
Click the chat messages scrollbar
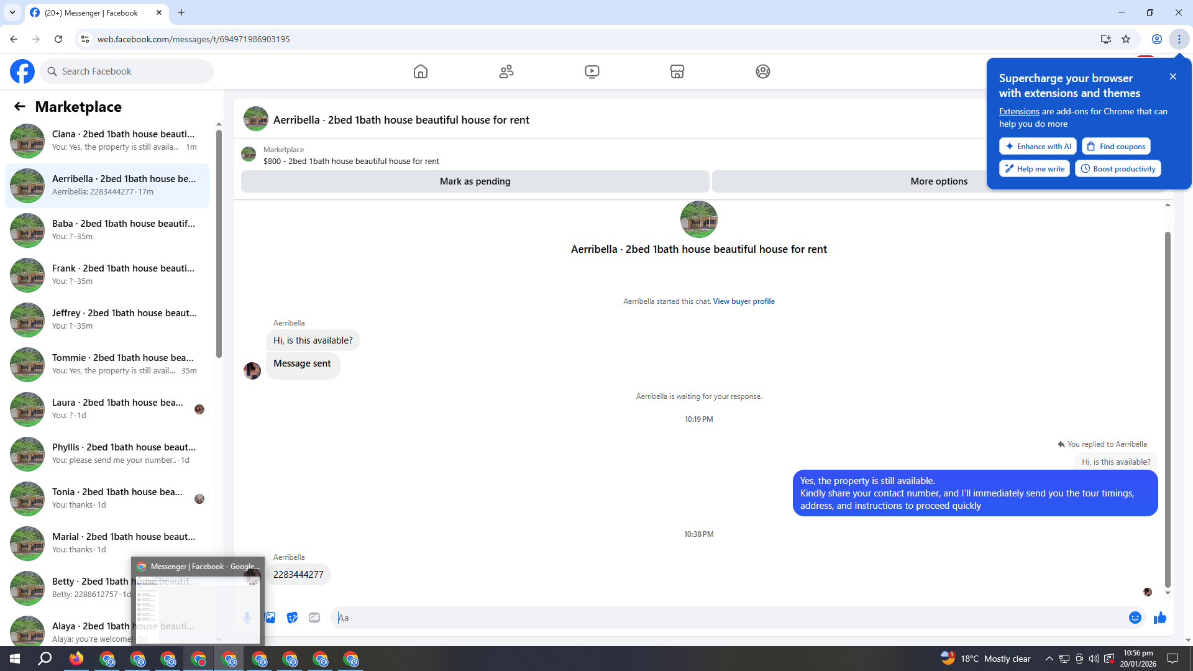tap(1168, 410)
